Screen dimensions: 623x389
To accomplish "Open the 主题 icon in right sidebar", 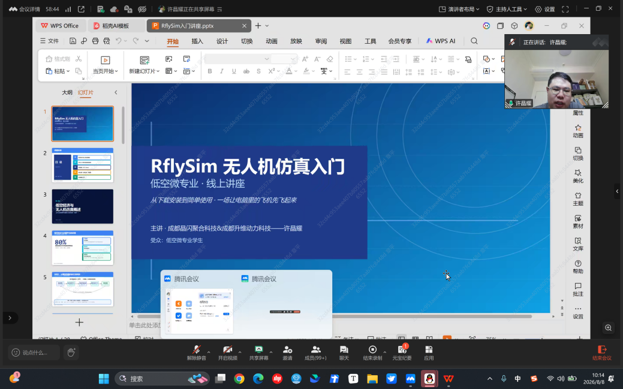I will (578, 199).
